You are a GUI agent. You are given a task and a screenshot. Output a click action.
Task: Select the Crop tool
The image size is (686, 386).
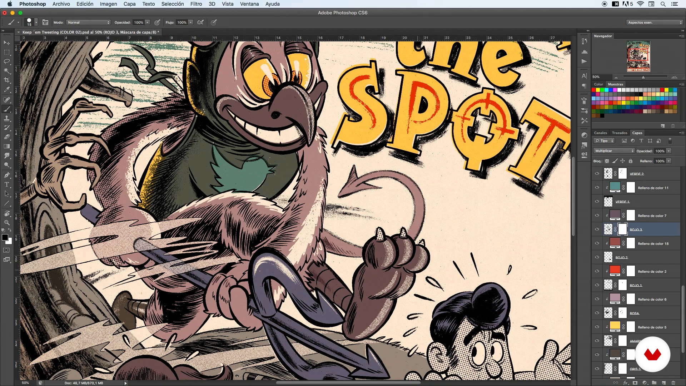[x=7, y=80]
